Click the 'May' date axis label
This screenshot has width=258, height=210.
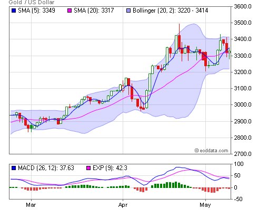pyautogui.click(x=205, y=205)
